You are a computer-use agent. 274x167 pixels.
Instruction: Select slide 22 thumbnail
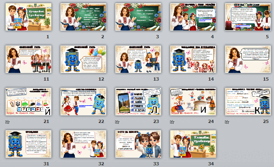coord(83,101)
